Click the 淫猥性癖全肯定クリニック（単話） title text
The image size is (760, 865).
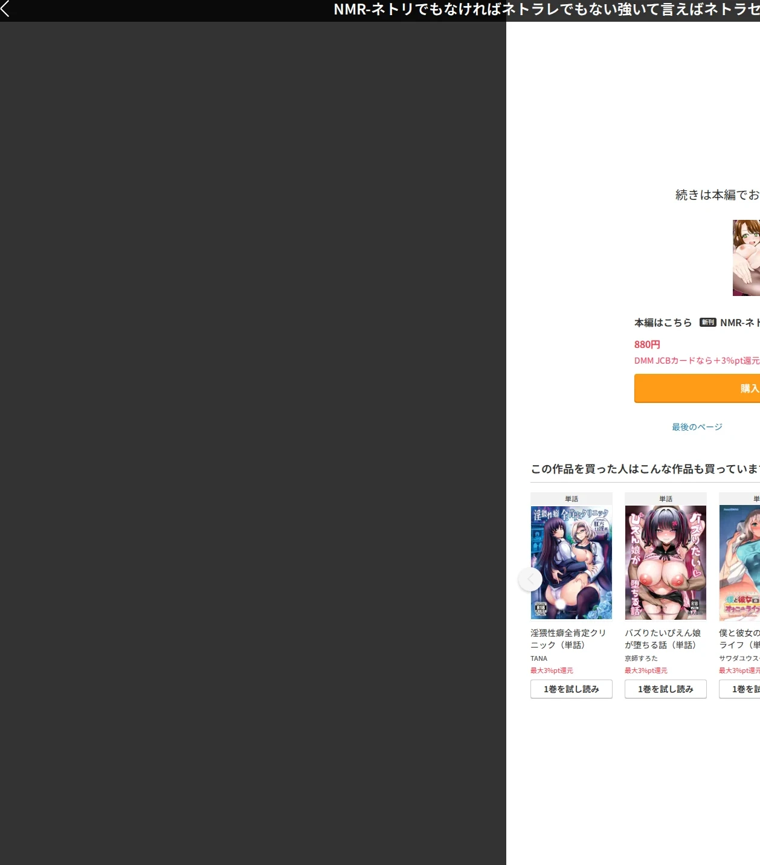tap(568, 639)
